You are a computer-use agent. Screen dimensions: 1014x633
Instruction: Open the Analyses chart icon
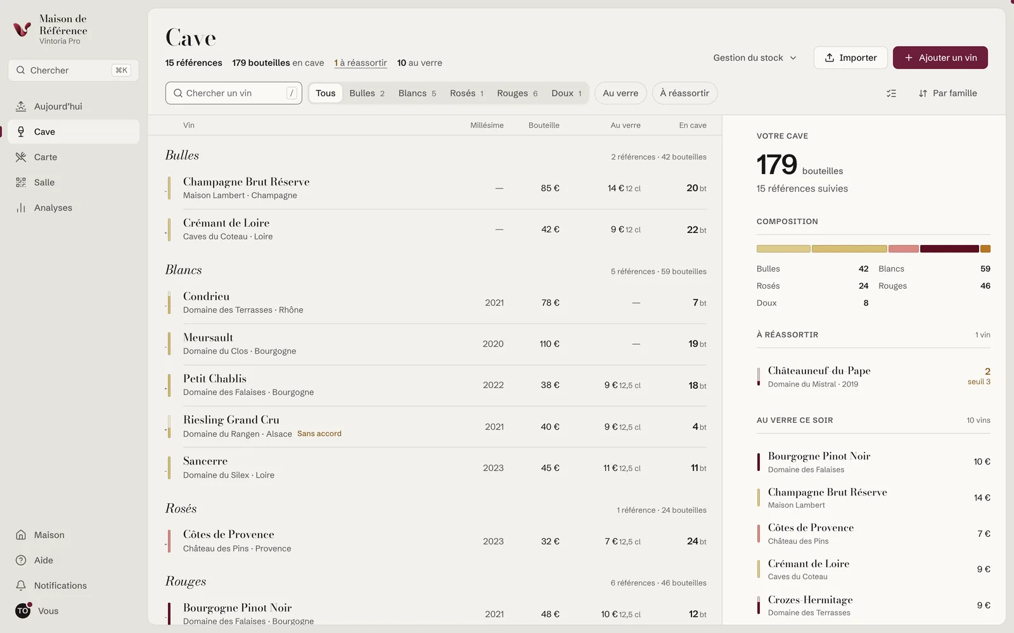click(21, 208)
